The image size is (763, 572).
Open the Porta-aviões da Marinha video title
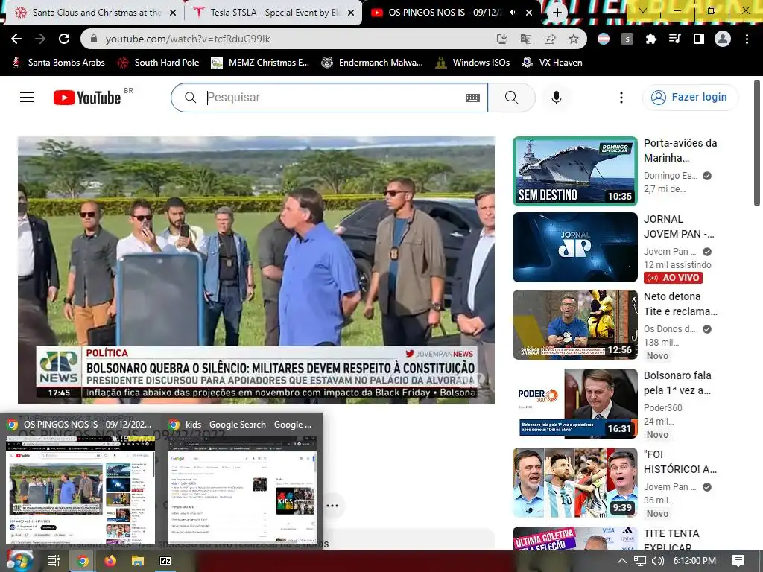coord(680,150)
